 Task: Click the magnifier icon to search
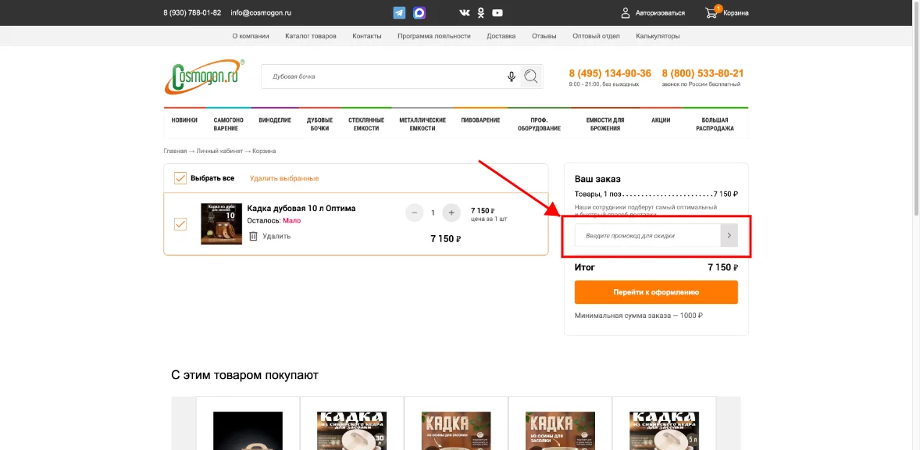[x=531, y=76]
